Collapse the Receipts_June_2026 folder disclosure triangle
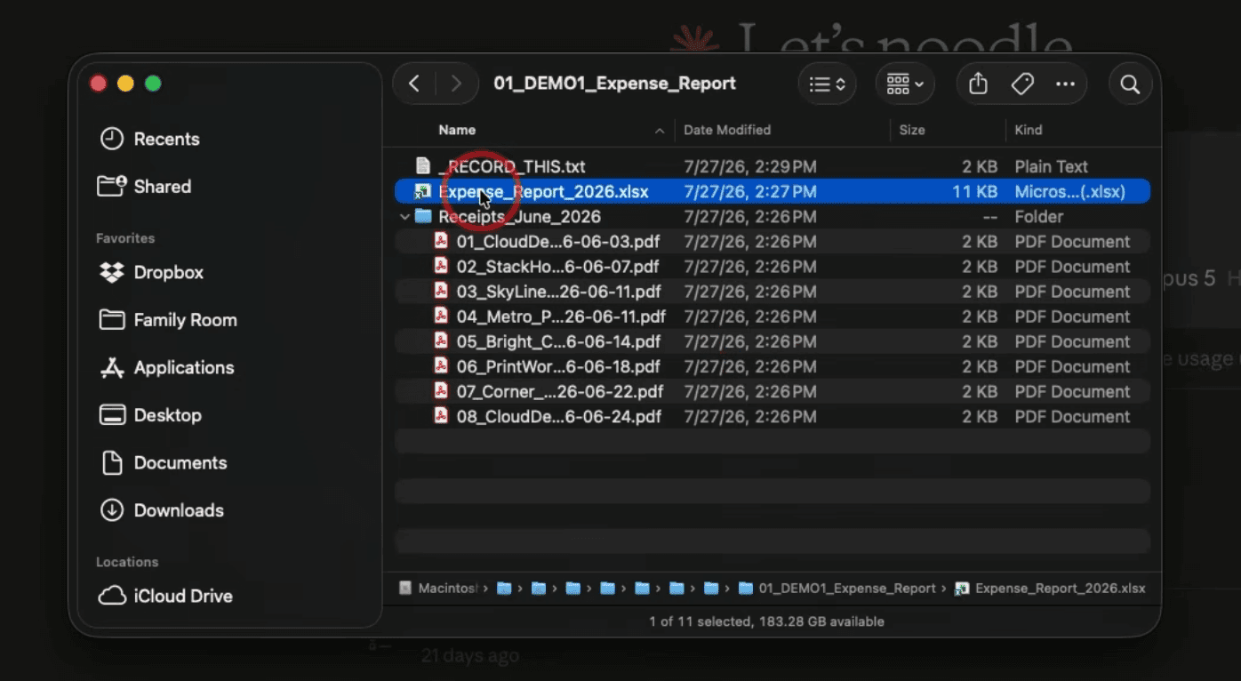Screen dimensions: 1241x681 405,217
